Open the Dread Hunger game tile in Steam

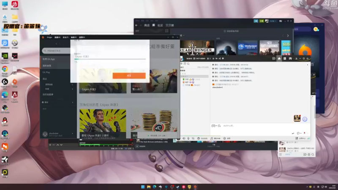click(197, 48)
